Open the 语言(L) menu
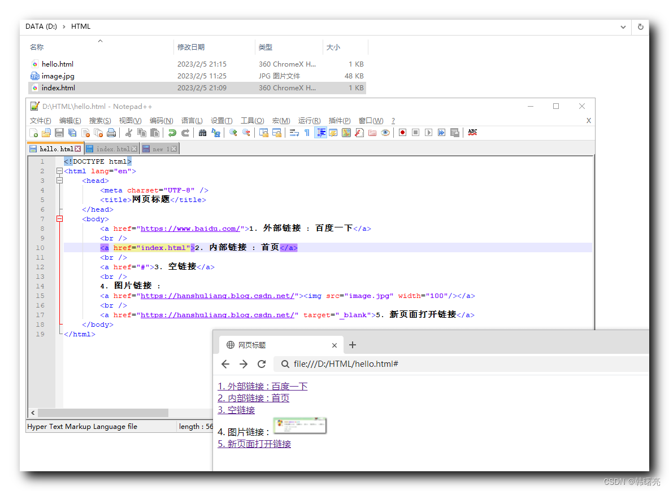This screenshot has height=491, width=669. pos(192,121)
